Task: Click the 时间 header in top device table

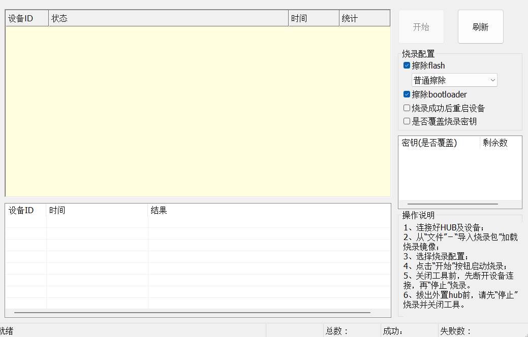Action: [314, 18]
